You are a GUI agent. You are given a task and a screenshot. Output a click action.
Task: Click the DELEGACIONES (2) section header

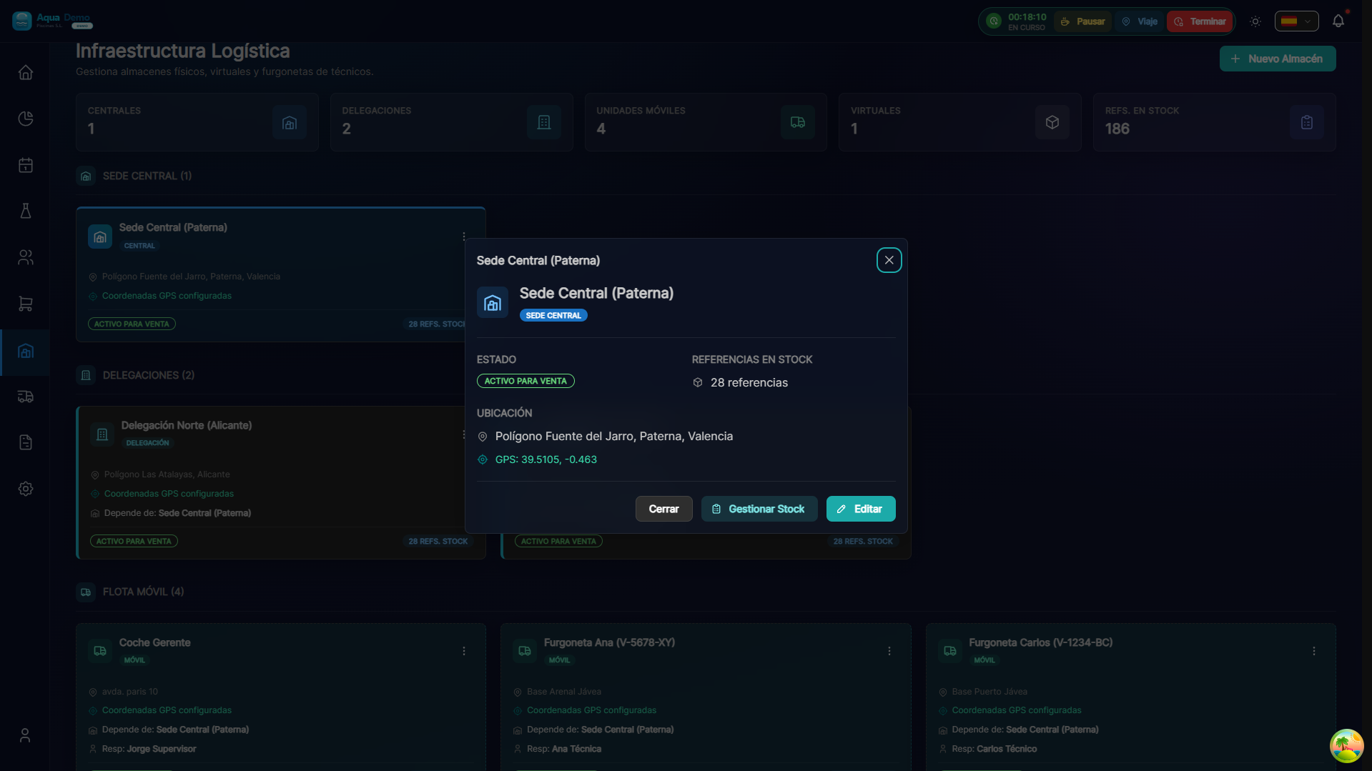(x=148, y=375)
